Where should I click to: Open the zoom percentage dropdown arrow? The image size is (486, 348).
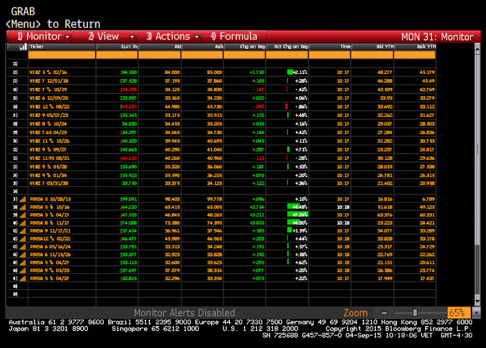476,313
